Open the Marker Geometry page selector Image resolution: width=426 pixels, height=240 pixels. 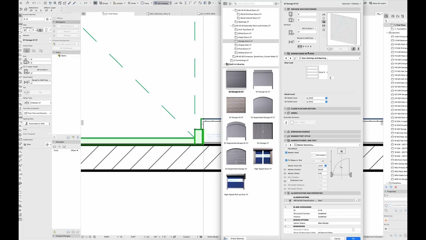click(327, 145)
